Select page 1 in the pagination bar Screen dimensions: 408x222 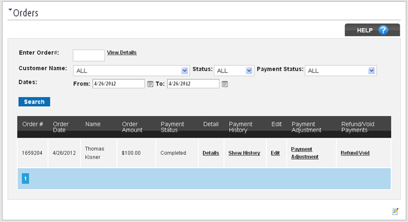click(25, 179)
